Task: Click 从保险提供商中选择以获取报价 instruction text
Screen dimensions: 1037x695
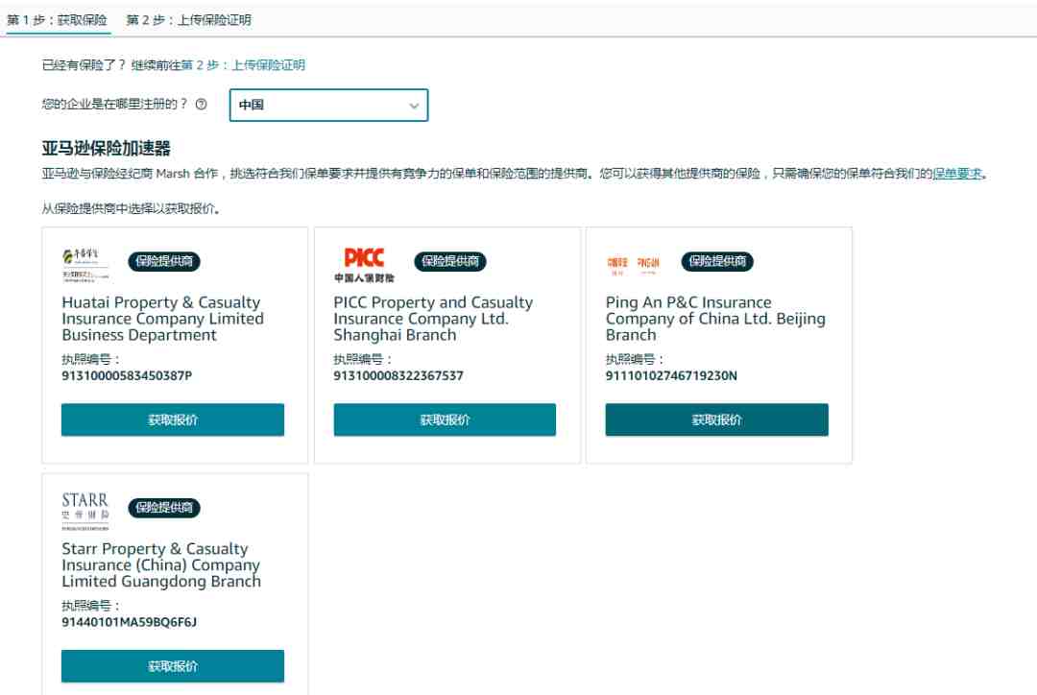Action: 131,209
